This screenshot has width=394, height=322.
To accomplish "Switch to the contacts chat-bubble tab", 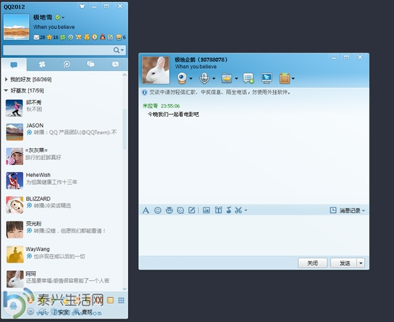I will click(x=13, y=65).
